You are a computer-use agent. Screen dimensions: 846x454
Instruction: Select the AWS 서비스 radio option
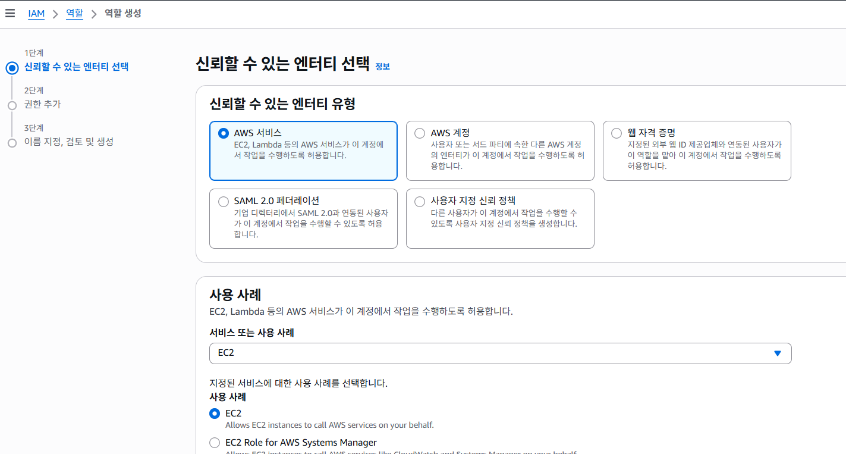224,133
